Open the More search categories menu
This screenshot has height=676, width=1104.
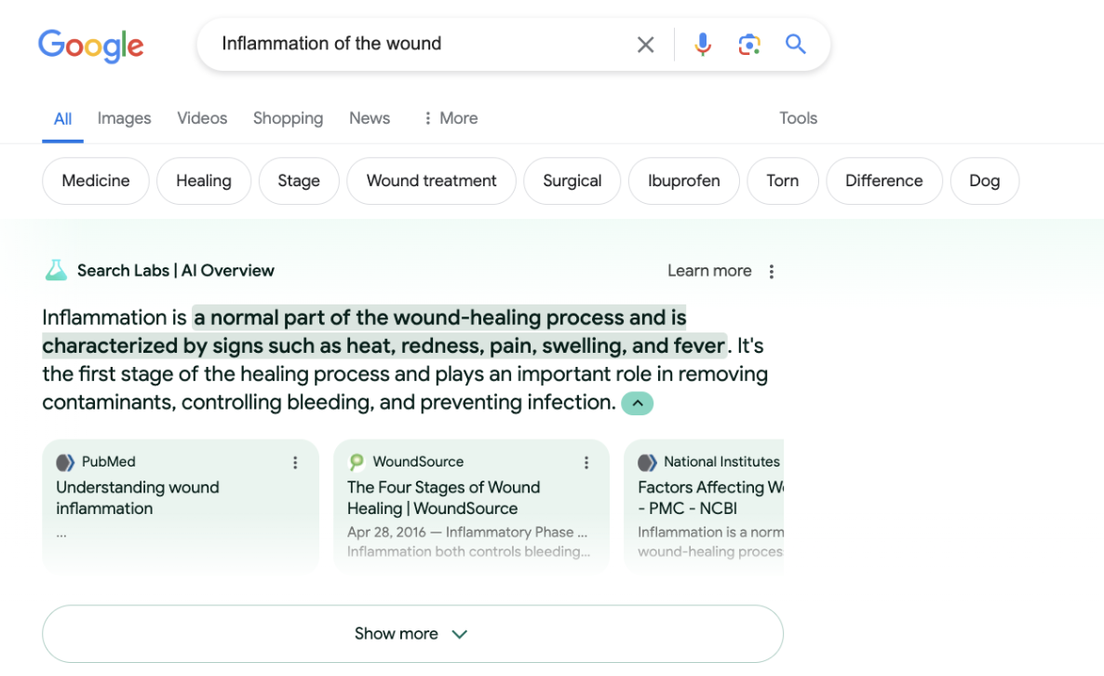tap(450, 118)
